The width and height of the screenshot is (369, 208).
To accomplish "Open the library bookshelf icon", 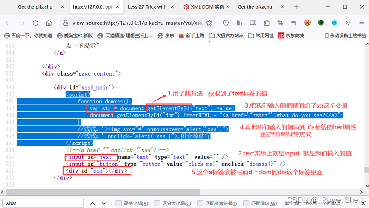I will [239, 23].
